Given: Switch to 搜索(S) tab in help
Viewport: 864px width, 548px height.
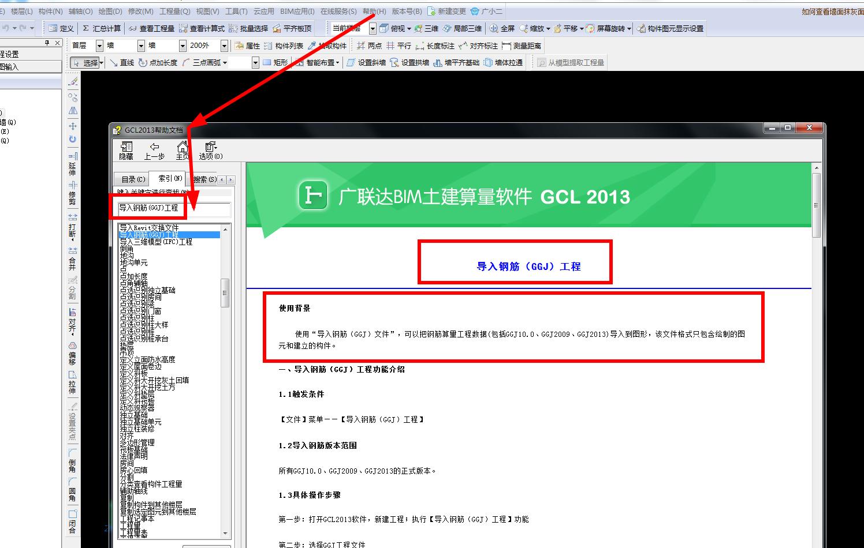Looking at the screenshot, I should point(205,179).
